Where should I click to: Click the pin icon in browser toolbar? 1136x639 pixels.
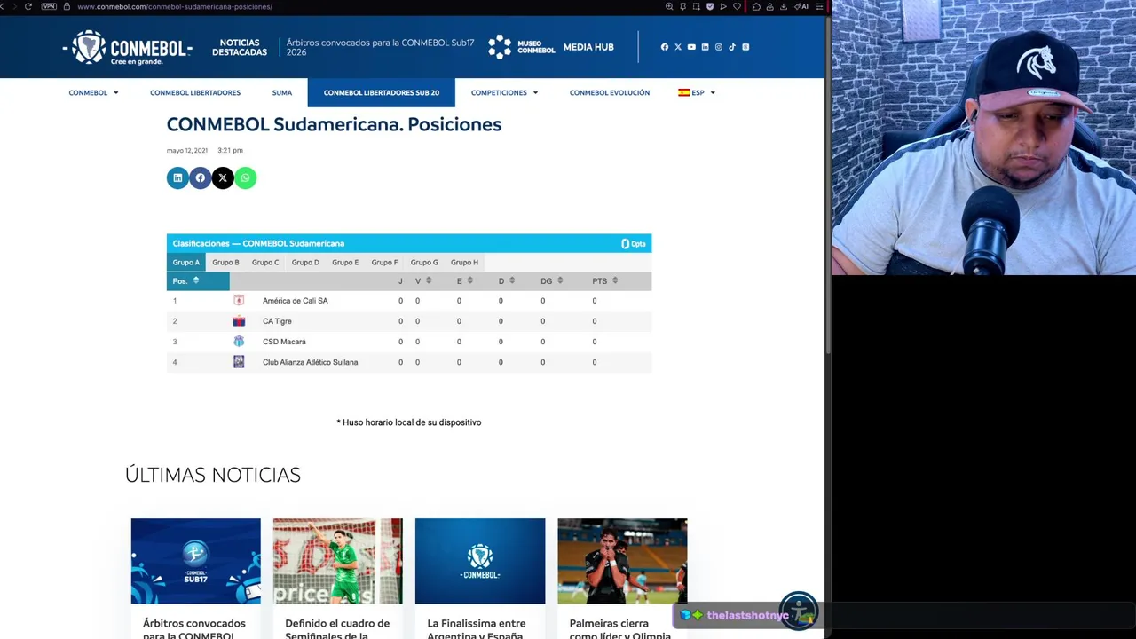(682, 6)
